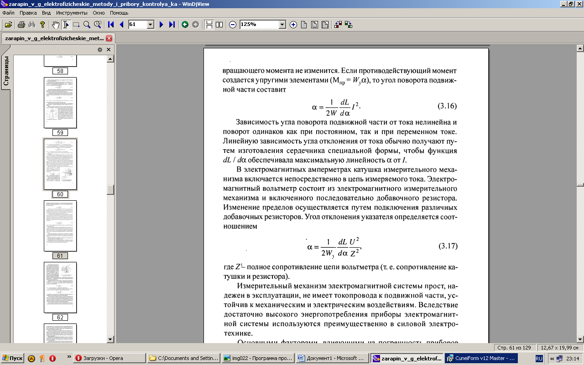Viewport: 584px width, 365px height.
Task: Expand hidden tray icons chevron
Action: 552,359
